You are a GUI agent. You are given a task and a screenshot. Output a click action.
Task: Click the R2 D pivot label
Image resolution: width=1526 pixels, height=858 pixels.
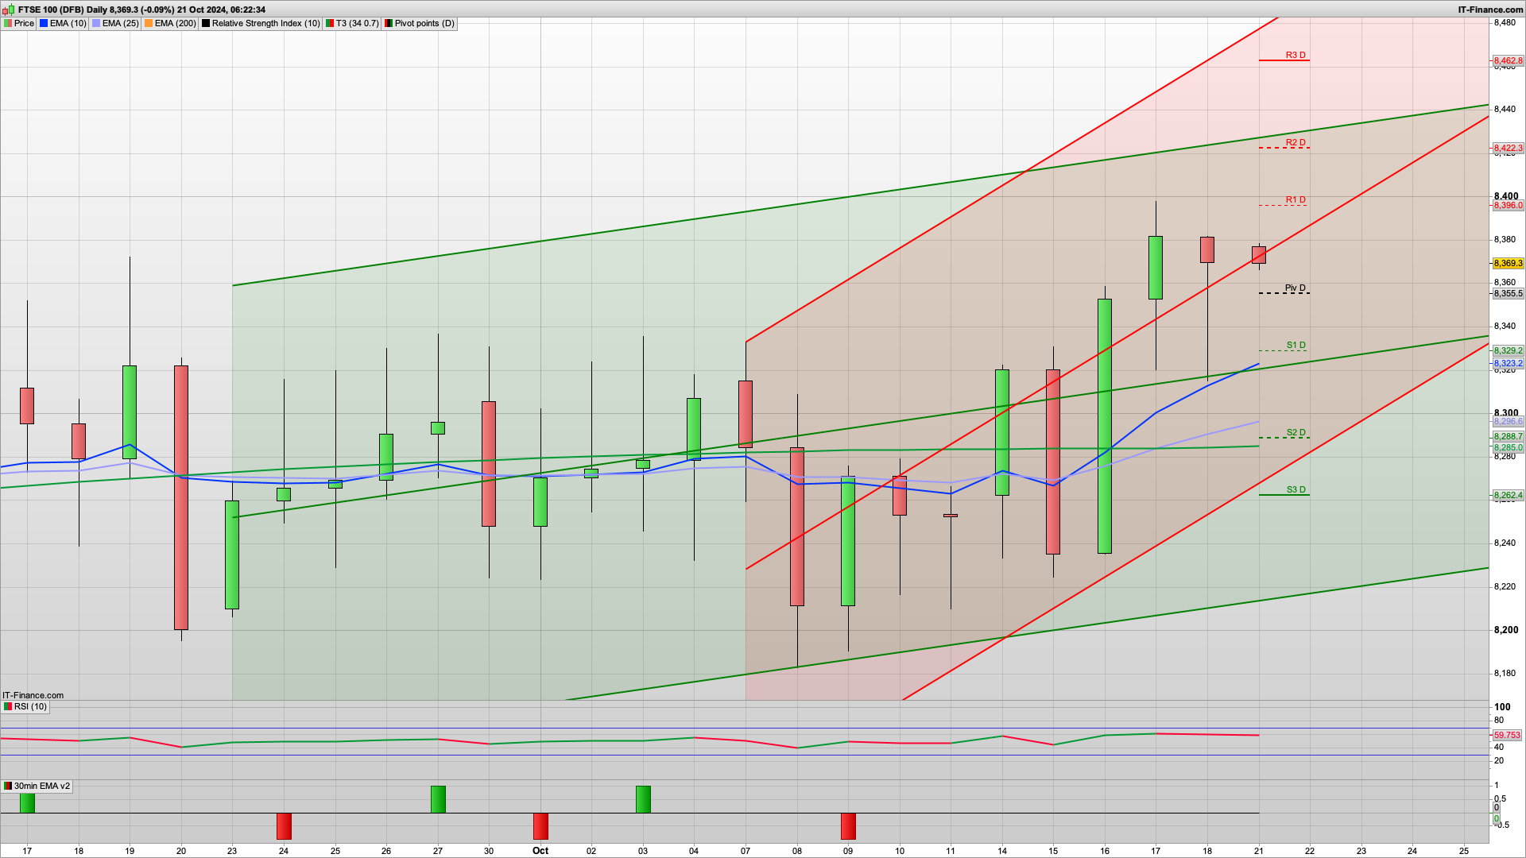[x=1296, y=143]
